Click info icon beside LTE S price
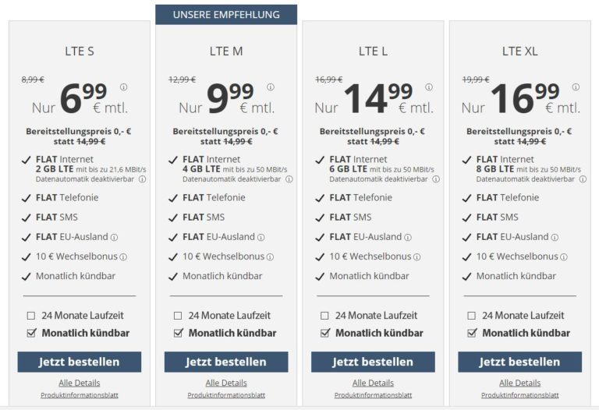The height and width of the screenshot is (410, 599). pyautogui.click(x=124, y=87)
